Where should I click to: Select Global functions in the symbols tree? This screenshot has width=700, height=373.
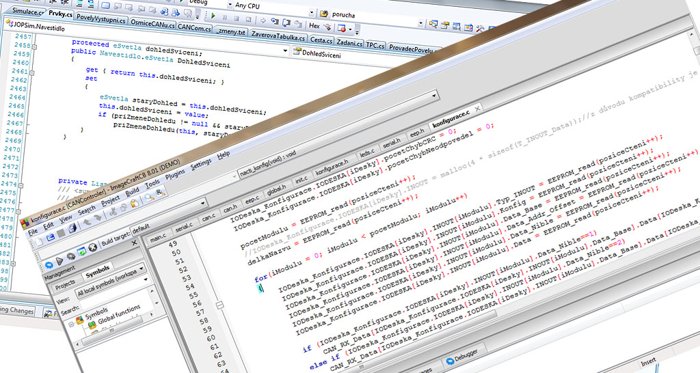[x=119, y=313]
